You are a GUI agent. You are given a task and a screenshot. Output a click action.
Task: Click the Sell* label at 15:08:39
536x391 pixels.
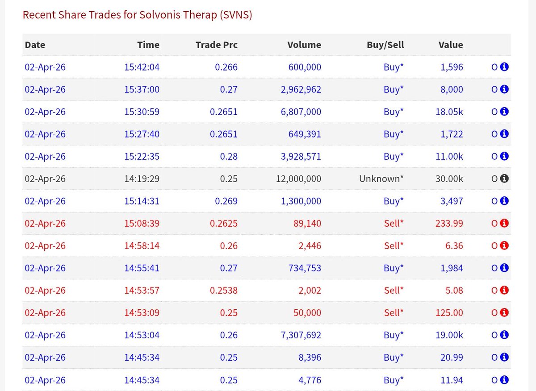pyautogui.click(x=394, y=223)
